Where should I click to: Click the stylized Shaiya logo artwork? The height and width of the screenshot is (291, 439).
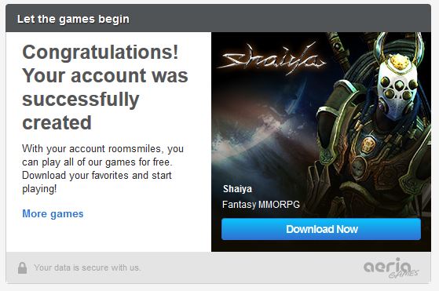(271, 59)
